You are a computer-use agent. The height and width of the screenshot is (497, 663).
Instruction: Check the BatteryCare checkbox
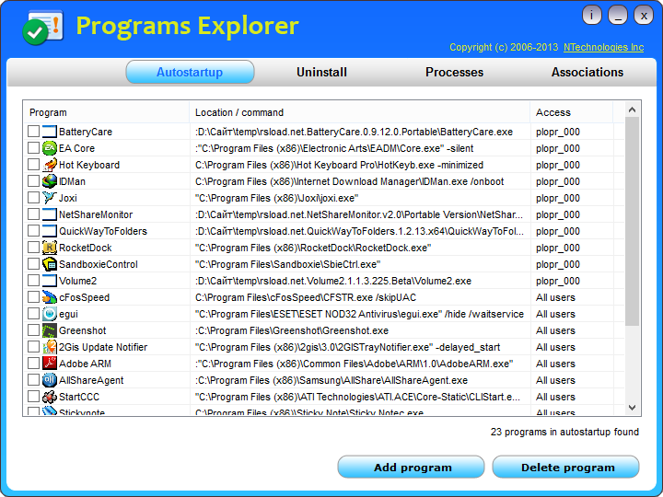point(33,132)
